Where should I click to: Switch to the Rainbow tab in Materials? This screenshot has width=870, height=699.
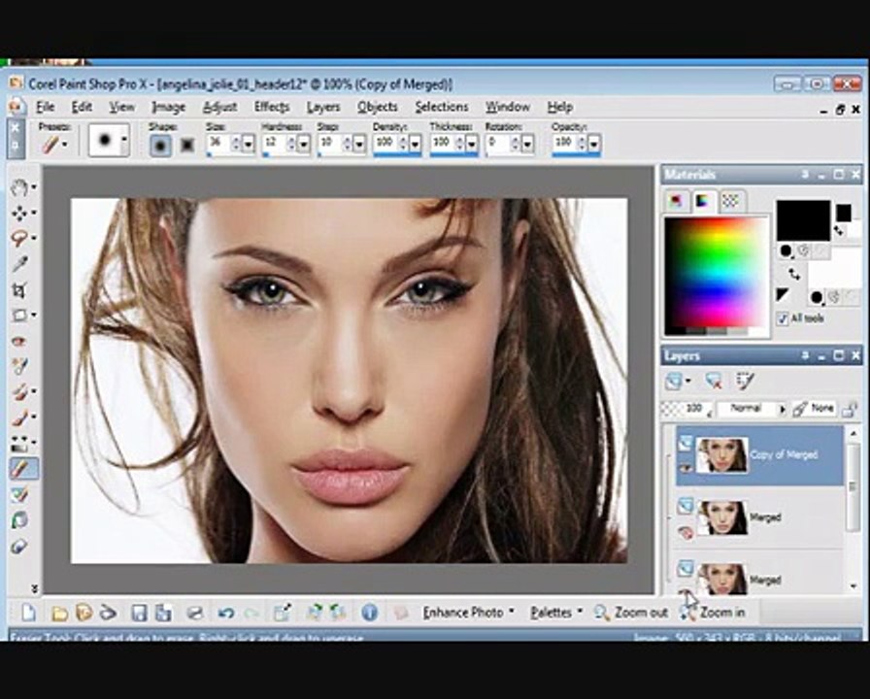click(x=703, y=201)
